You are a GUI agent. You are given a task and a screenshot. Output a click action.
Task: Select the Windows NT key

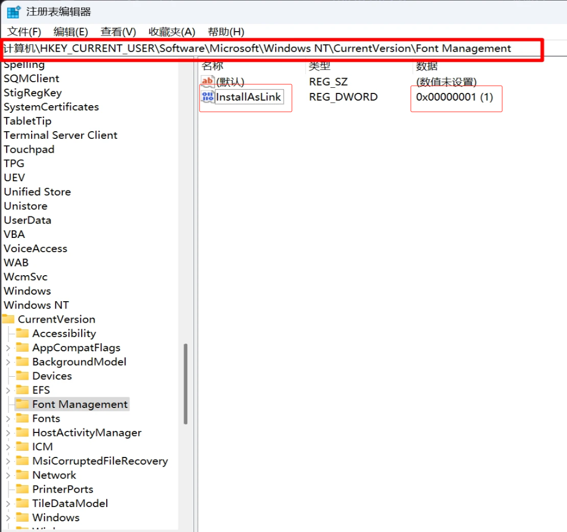[x=36, y=305]
